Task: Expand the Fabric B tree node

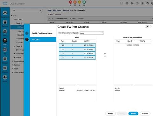Action: pos(15,46)
